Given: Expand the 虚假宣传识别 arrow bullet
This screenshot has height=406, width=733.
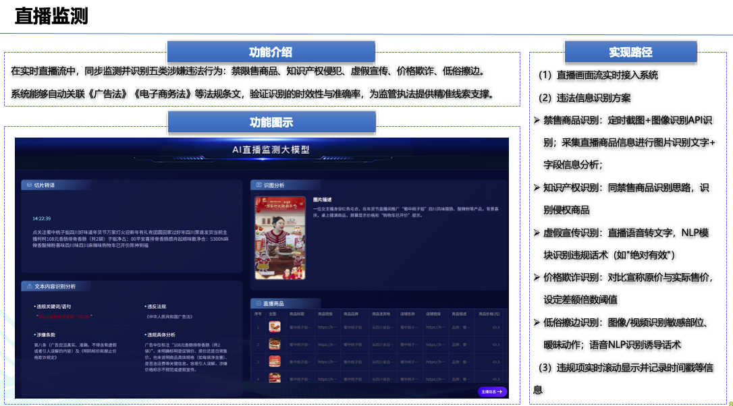Looking at the screenshot, I should [x=537, y=233].
